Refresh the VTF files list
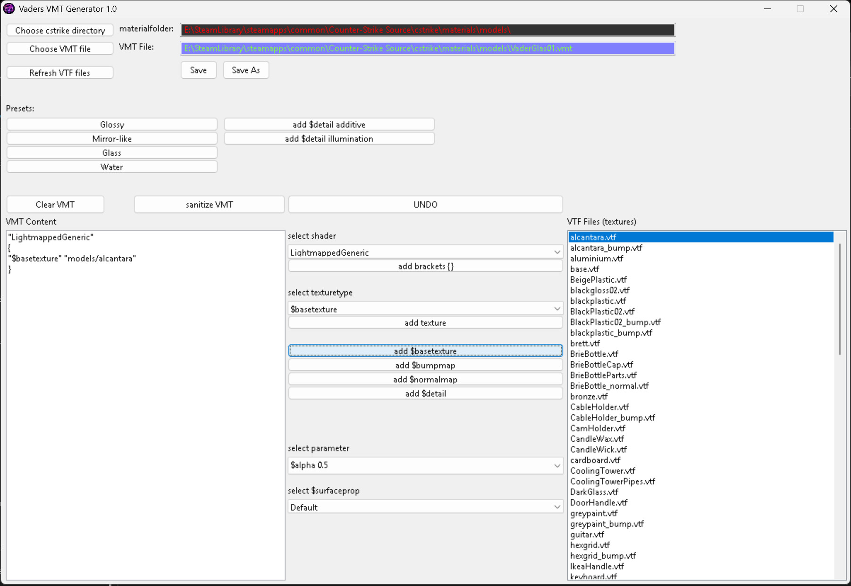Image resolution: width=851 pixels, height=586 pixels. pos(60,73)
